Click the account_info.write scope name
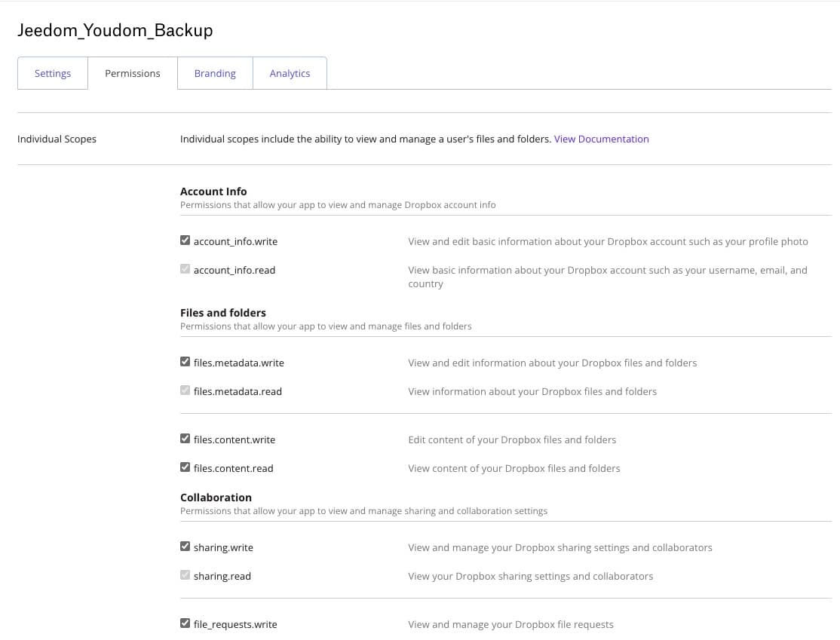This screenshot has height=640, width=840. (236, 241)
